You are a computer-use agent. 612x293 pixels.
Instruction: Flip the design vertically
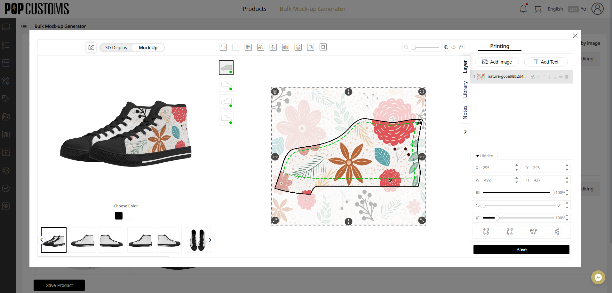[x=273, y=47]
